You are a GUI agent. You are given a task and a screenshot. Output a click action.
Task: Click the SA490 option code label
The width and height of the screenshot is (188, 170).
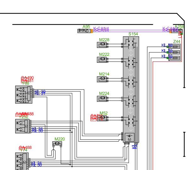click(27, 78)
